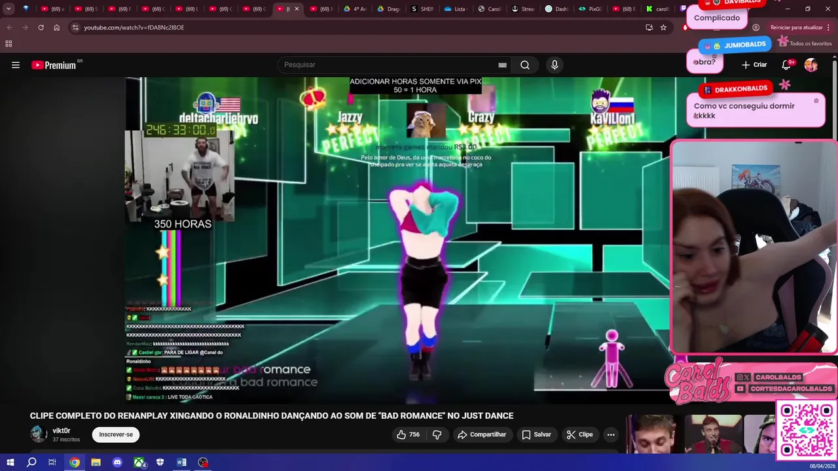Open Criar create menu
The image size is (838, 471).
[x=754, y=65]
